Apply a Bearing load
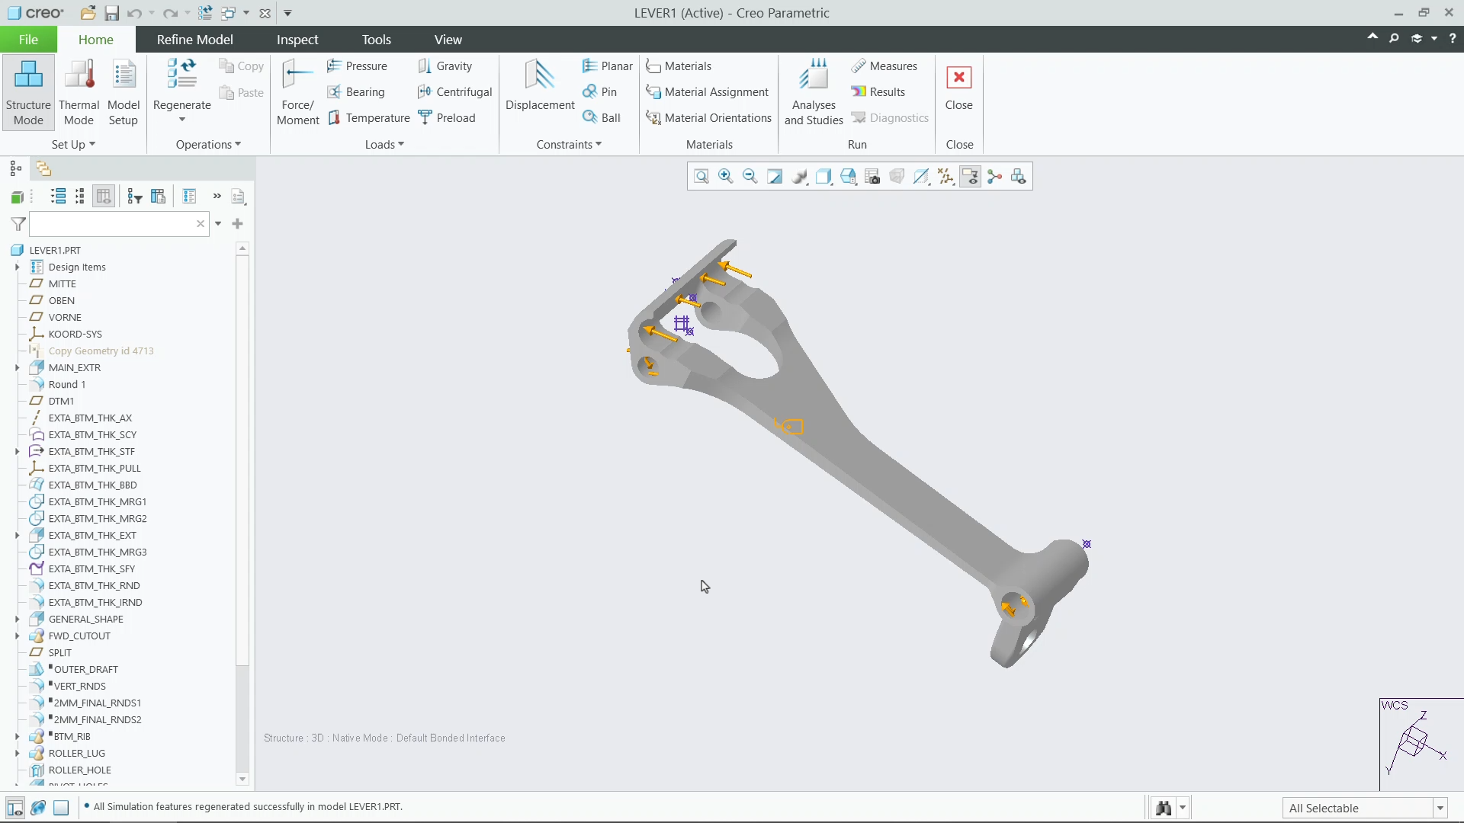1464x823 pixels. point(356,92)
